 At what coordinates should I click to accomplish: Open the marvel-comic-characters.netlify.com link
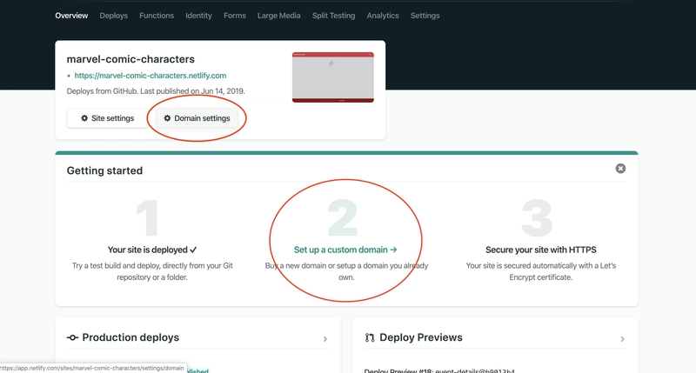tap(150, 76)
